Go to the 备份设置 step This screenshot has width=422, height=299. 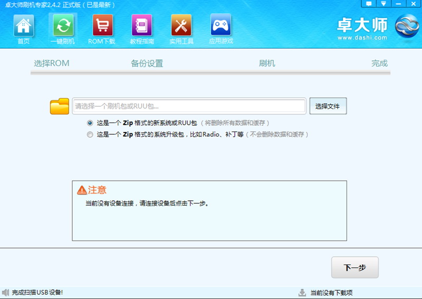(x=147, y=63)
